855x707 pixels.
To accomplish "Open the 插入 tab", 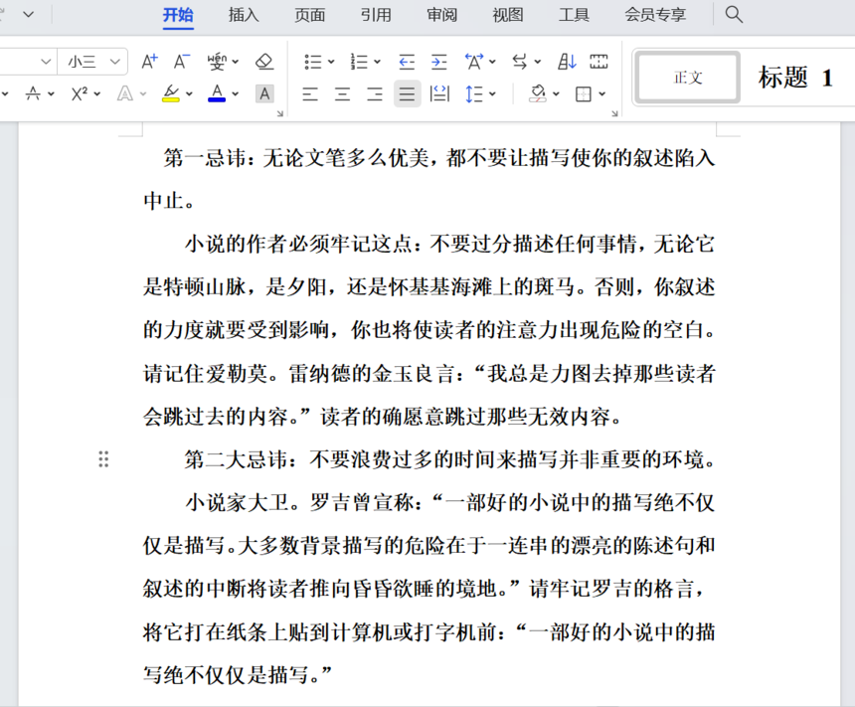I will click(244, 15).
